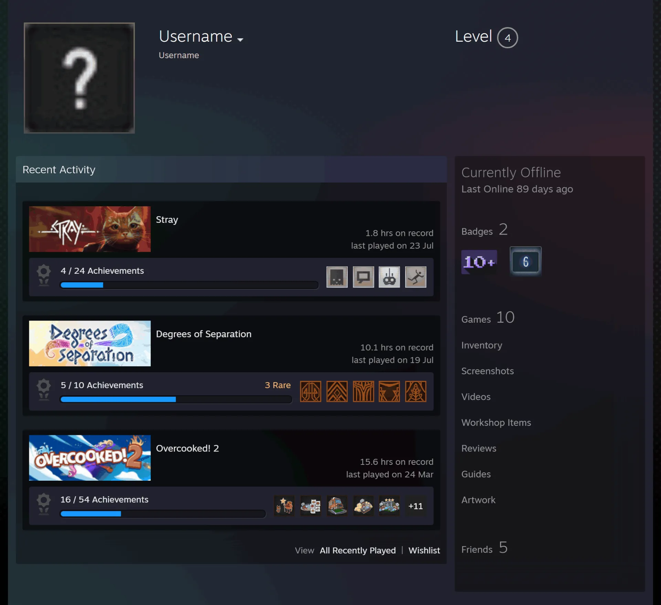Go to Workshop Items
Screen dimensions: 661x605
tap(496, 423)
